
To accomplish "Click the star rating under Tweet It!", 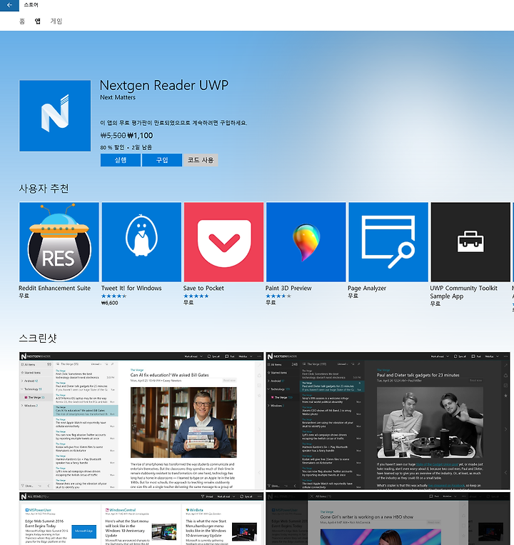I will coord(114,296).
